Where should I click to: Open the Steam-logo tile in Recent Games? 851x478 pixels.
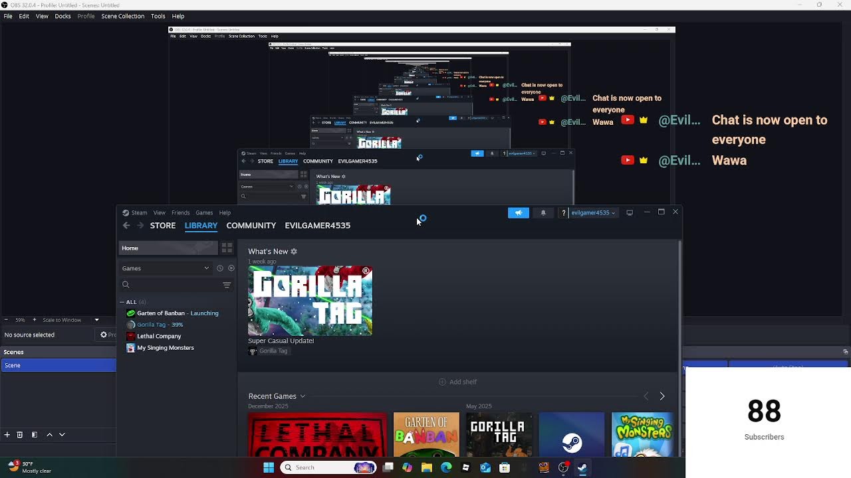(572, 435)
